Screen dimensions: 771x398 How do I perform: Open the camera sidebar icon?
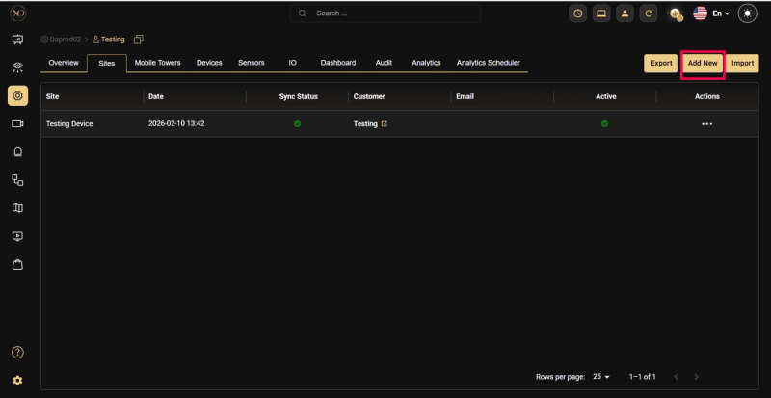[x=17, y=124]
